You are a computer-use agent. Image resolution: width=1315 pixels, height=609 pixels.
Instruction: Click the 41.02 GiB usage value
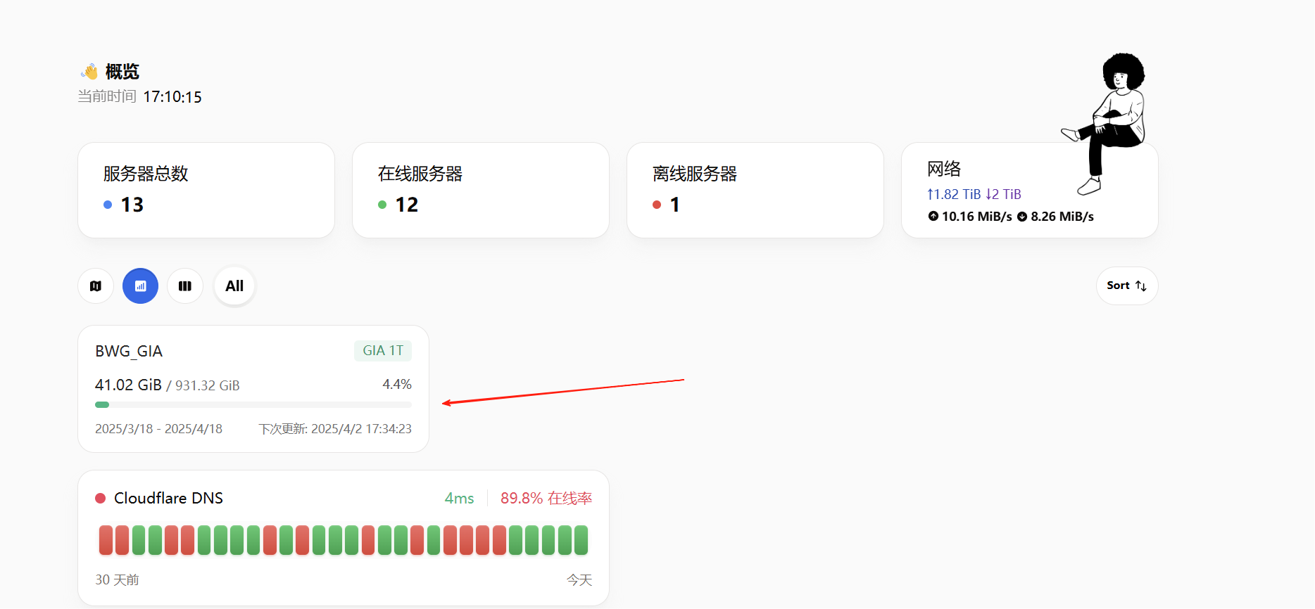tap(128, 385)
